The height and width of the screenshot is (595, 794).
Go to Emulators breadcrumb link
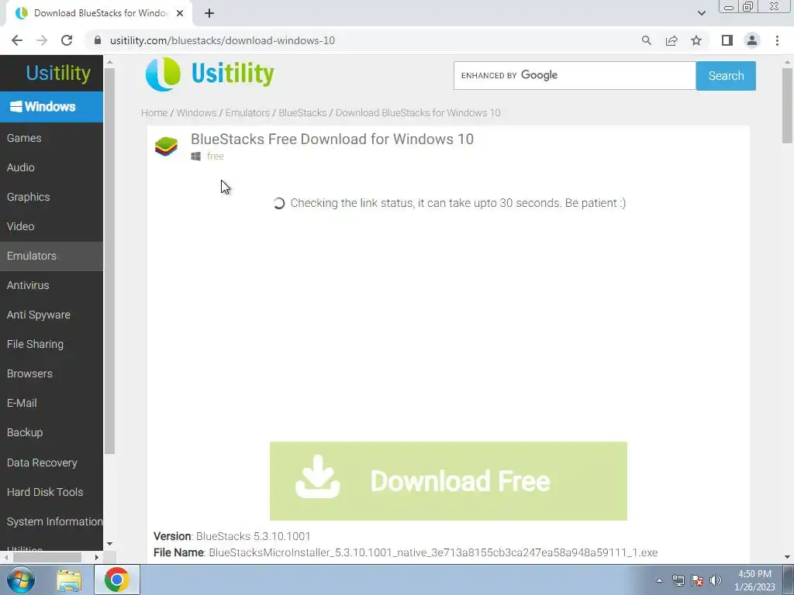coord(247,113)
